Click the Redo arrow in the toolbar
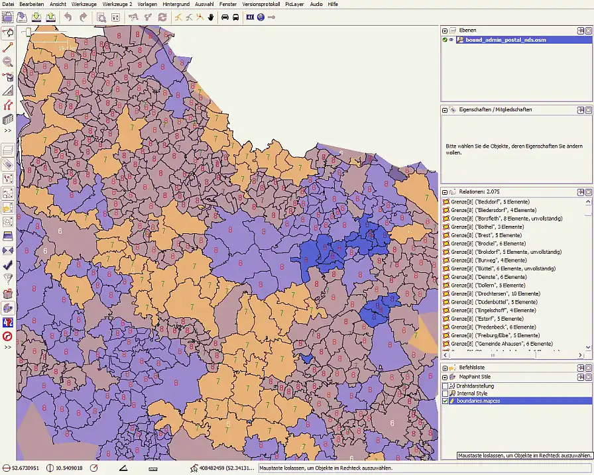594x475 pixels. [83, 17]
